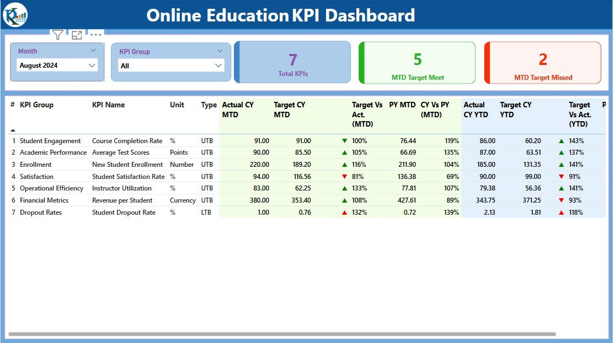Click YTD red up arrow in Dropout Rates row
This screenshot has width=614, height=343.
(561, 213)
